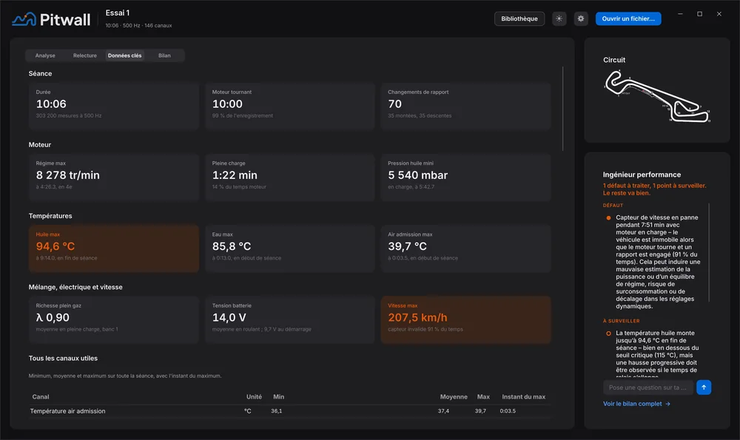Screen dimensions: 740x440
Task: Open the Relecture tab
Action: tap(85, 55)
